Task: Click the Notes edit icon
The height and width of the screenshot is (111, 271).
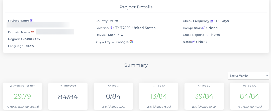Action: 194,42
